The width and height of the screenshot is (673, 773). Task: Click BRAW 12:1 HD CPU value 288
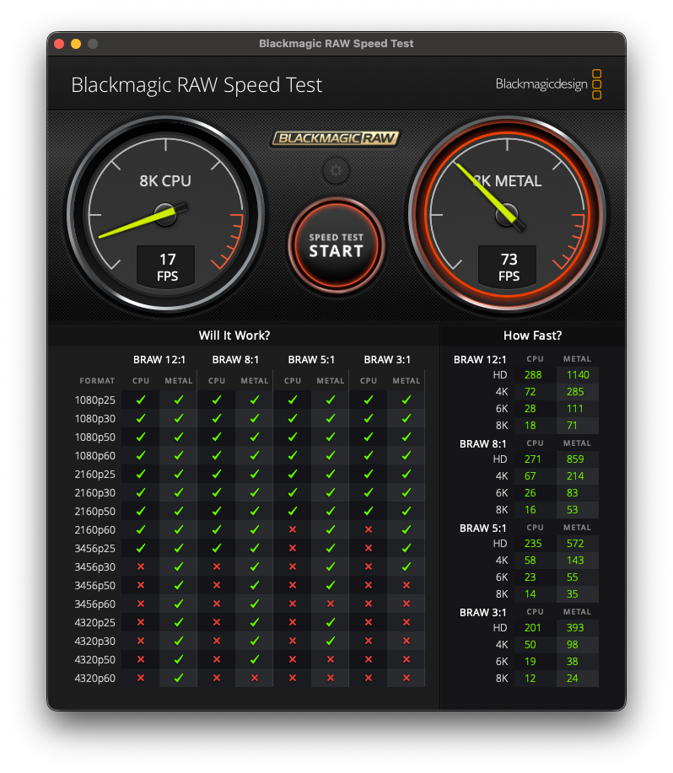point(533,375)
